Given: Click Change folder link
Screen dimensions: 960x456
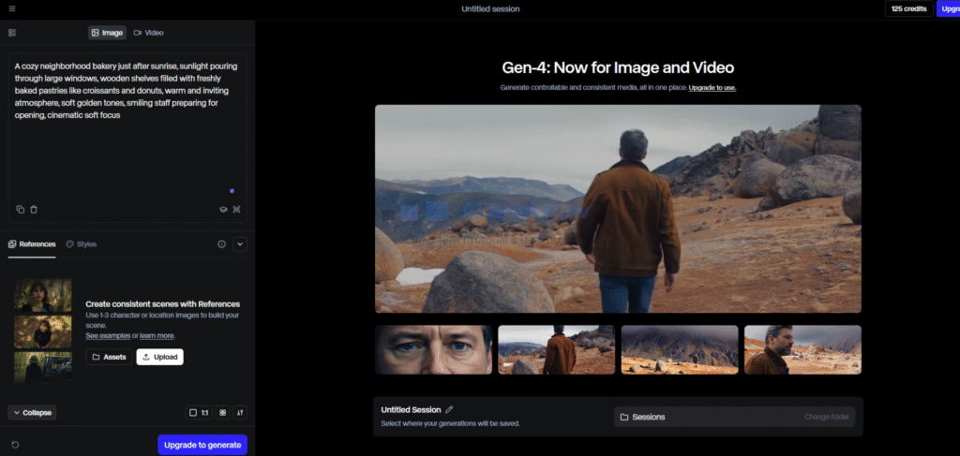Looking at the screenshot, I should coord(827,417).
